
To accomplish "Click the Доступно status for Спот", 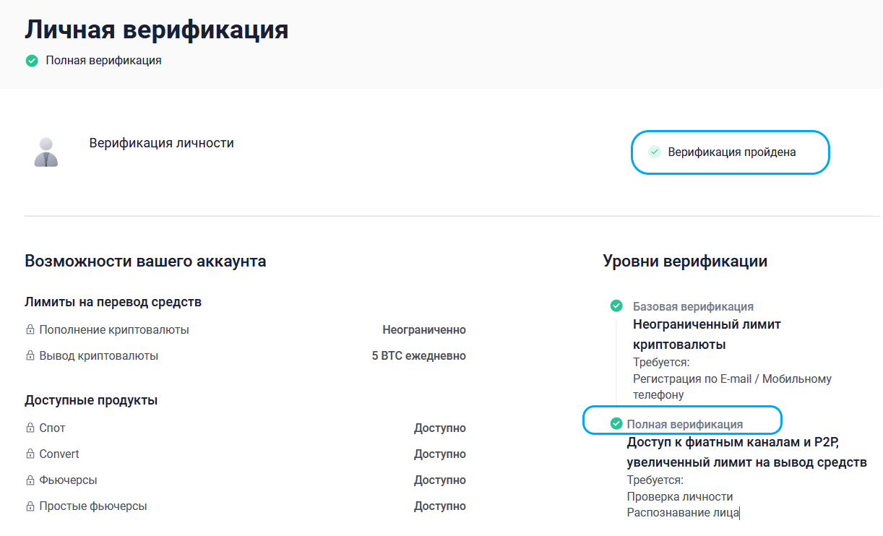I will point(439,428).
